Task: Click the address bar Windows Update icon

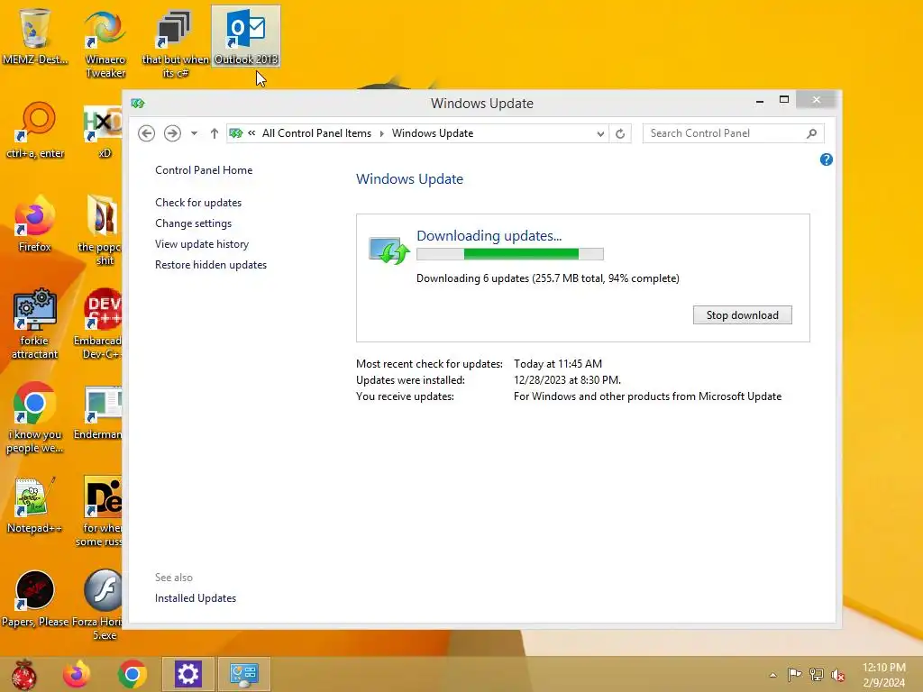Action: click(236, 133)
